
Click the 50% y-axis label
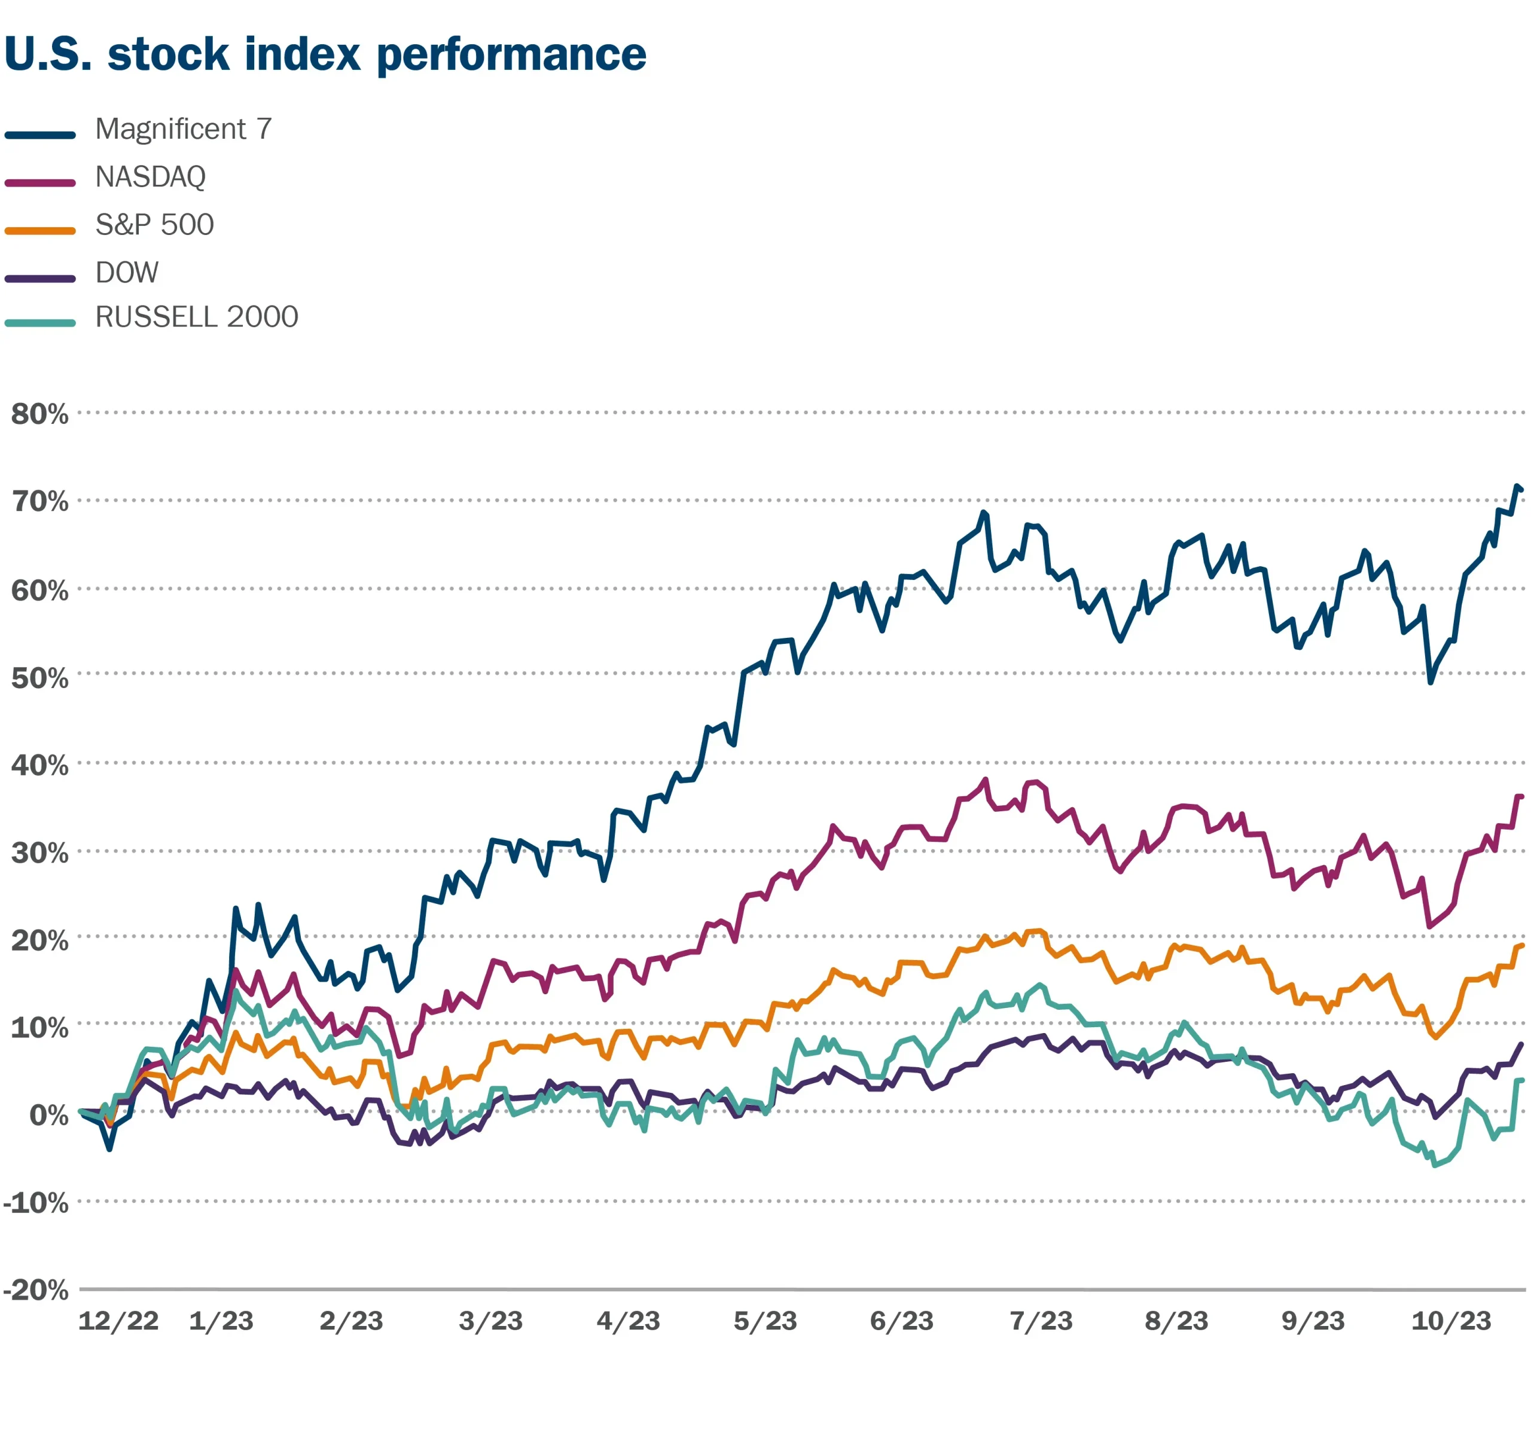[x=40, y=678]
